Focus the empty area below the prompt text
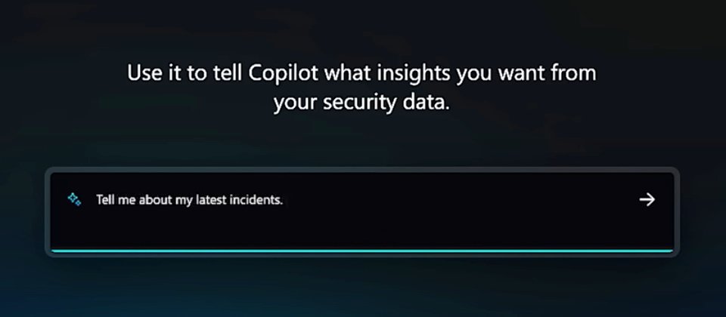 (362, 229)
